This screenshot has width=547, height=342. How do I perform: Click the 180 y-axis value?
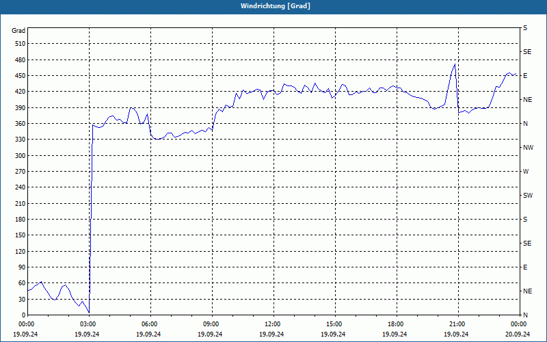pyautogui.click(x=21, y=220)
